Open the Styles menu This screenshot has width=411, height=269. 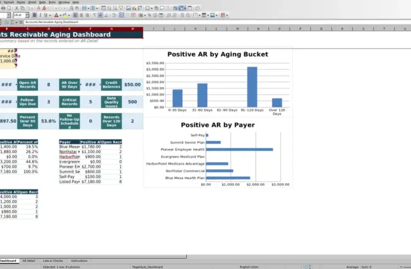click(x=21, y=2)
